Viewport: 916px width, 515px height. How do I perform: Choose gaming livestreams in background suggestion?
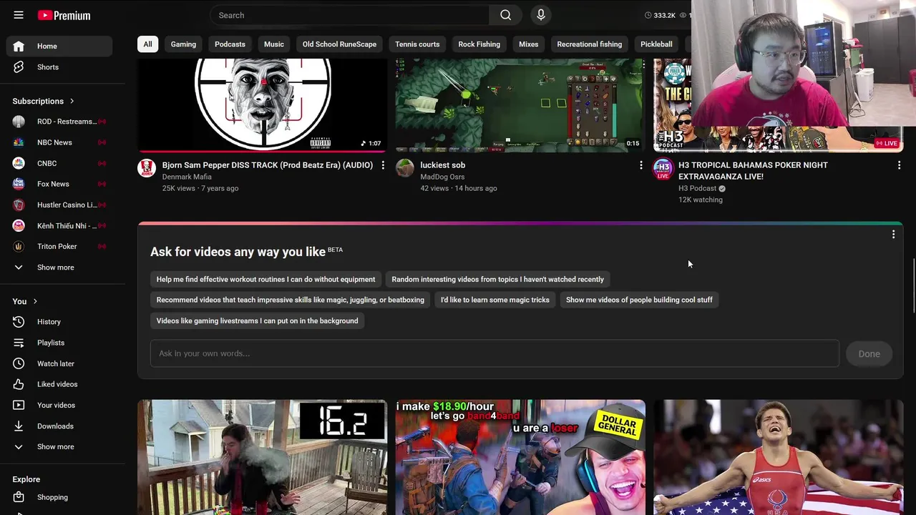coord(258,320)
